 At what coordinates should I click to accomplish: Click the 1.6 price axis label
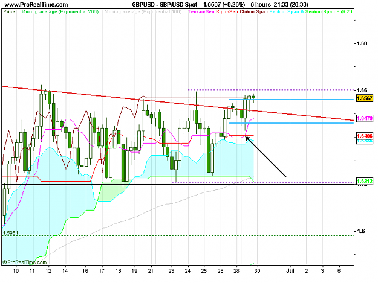[361, 231]
